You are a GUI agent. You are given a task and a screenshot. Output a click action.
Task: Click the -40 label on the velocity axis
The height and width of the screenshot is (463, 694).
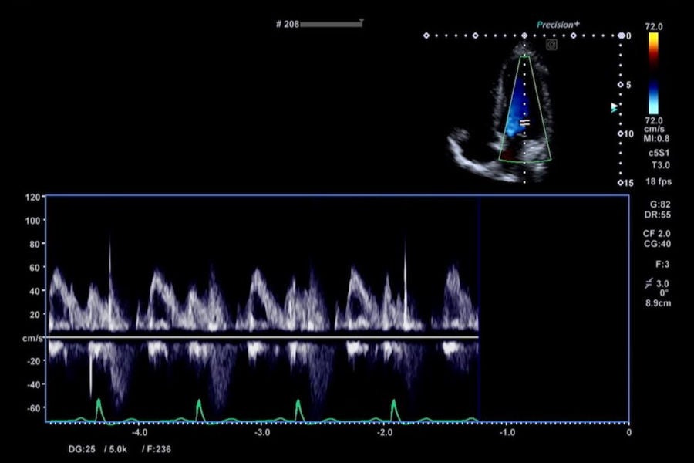[x=33, y=384]
